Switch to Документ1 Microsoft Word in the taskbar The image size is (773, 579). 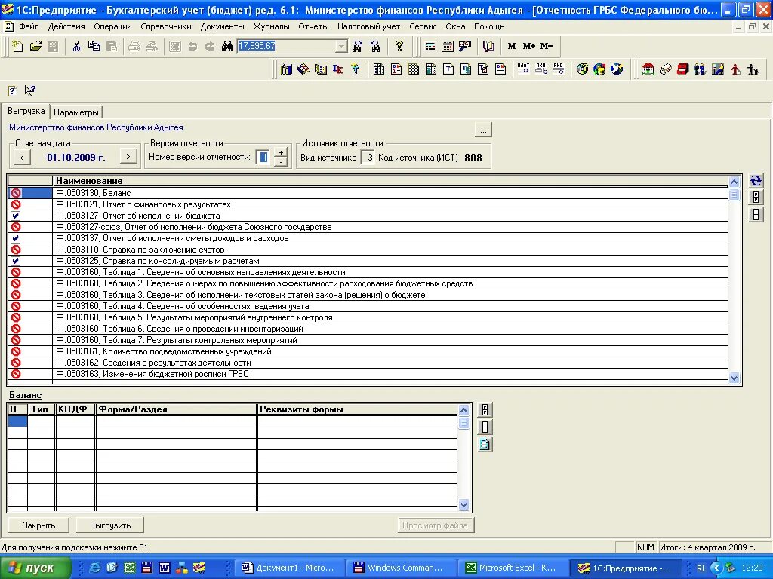(x=290, y=568)
